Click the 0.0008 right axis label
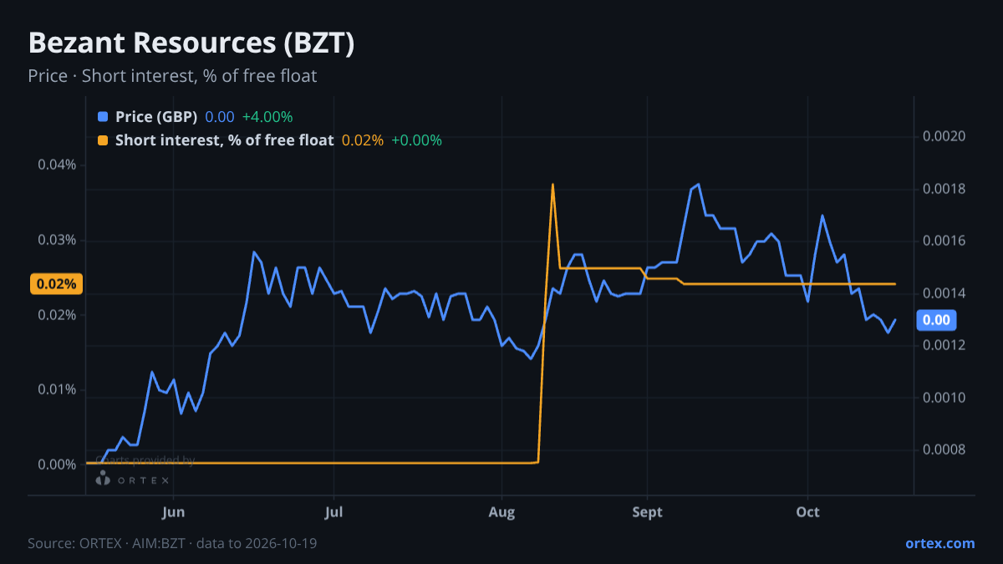1003x564 pixels. pos(944,450)
